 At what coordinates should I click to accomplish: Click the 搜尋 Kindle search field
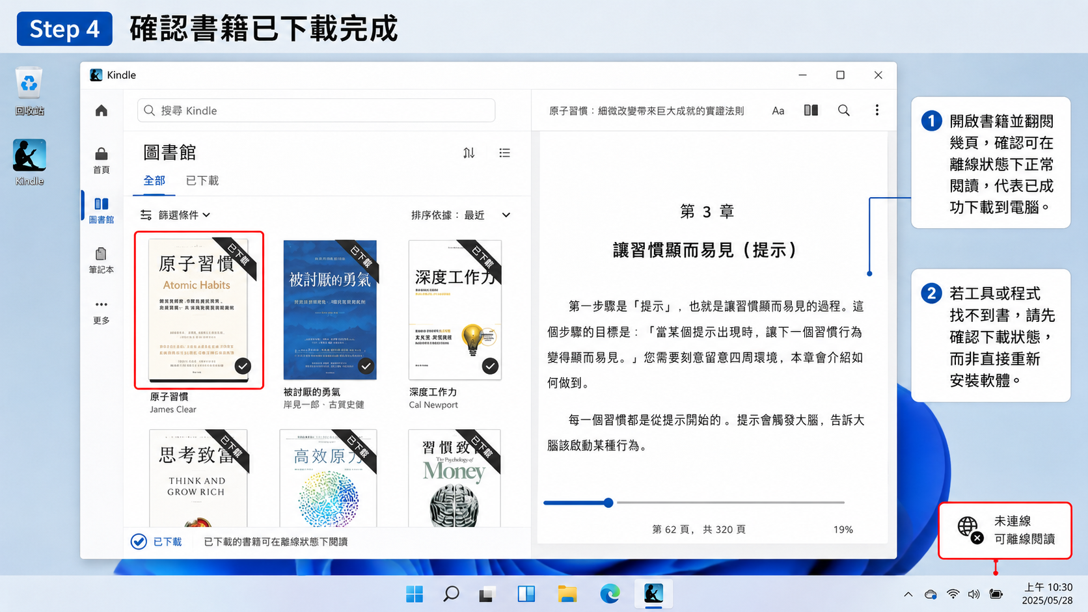(x=316, y=111)
